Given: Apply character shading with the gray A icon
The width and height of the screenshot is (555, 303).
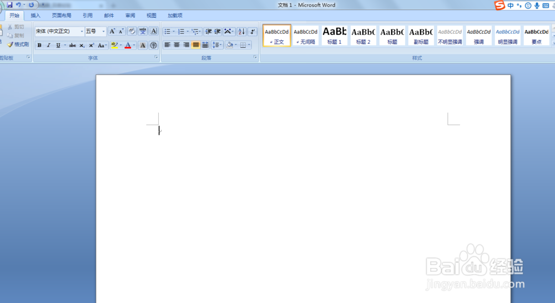Looking at the screenshot, I should (x=143, y=46).
